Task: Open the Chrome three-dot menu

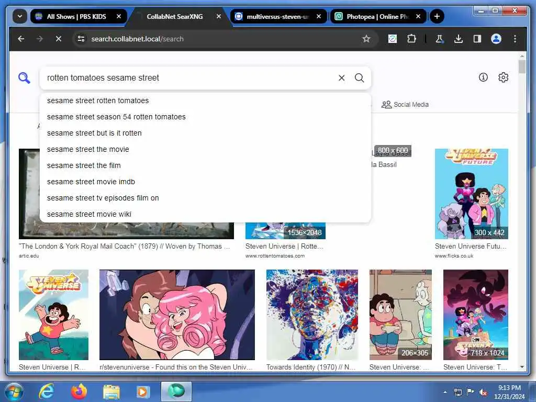Action: pos(515,39)
